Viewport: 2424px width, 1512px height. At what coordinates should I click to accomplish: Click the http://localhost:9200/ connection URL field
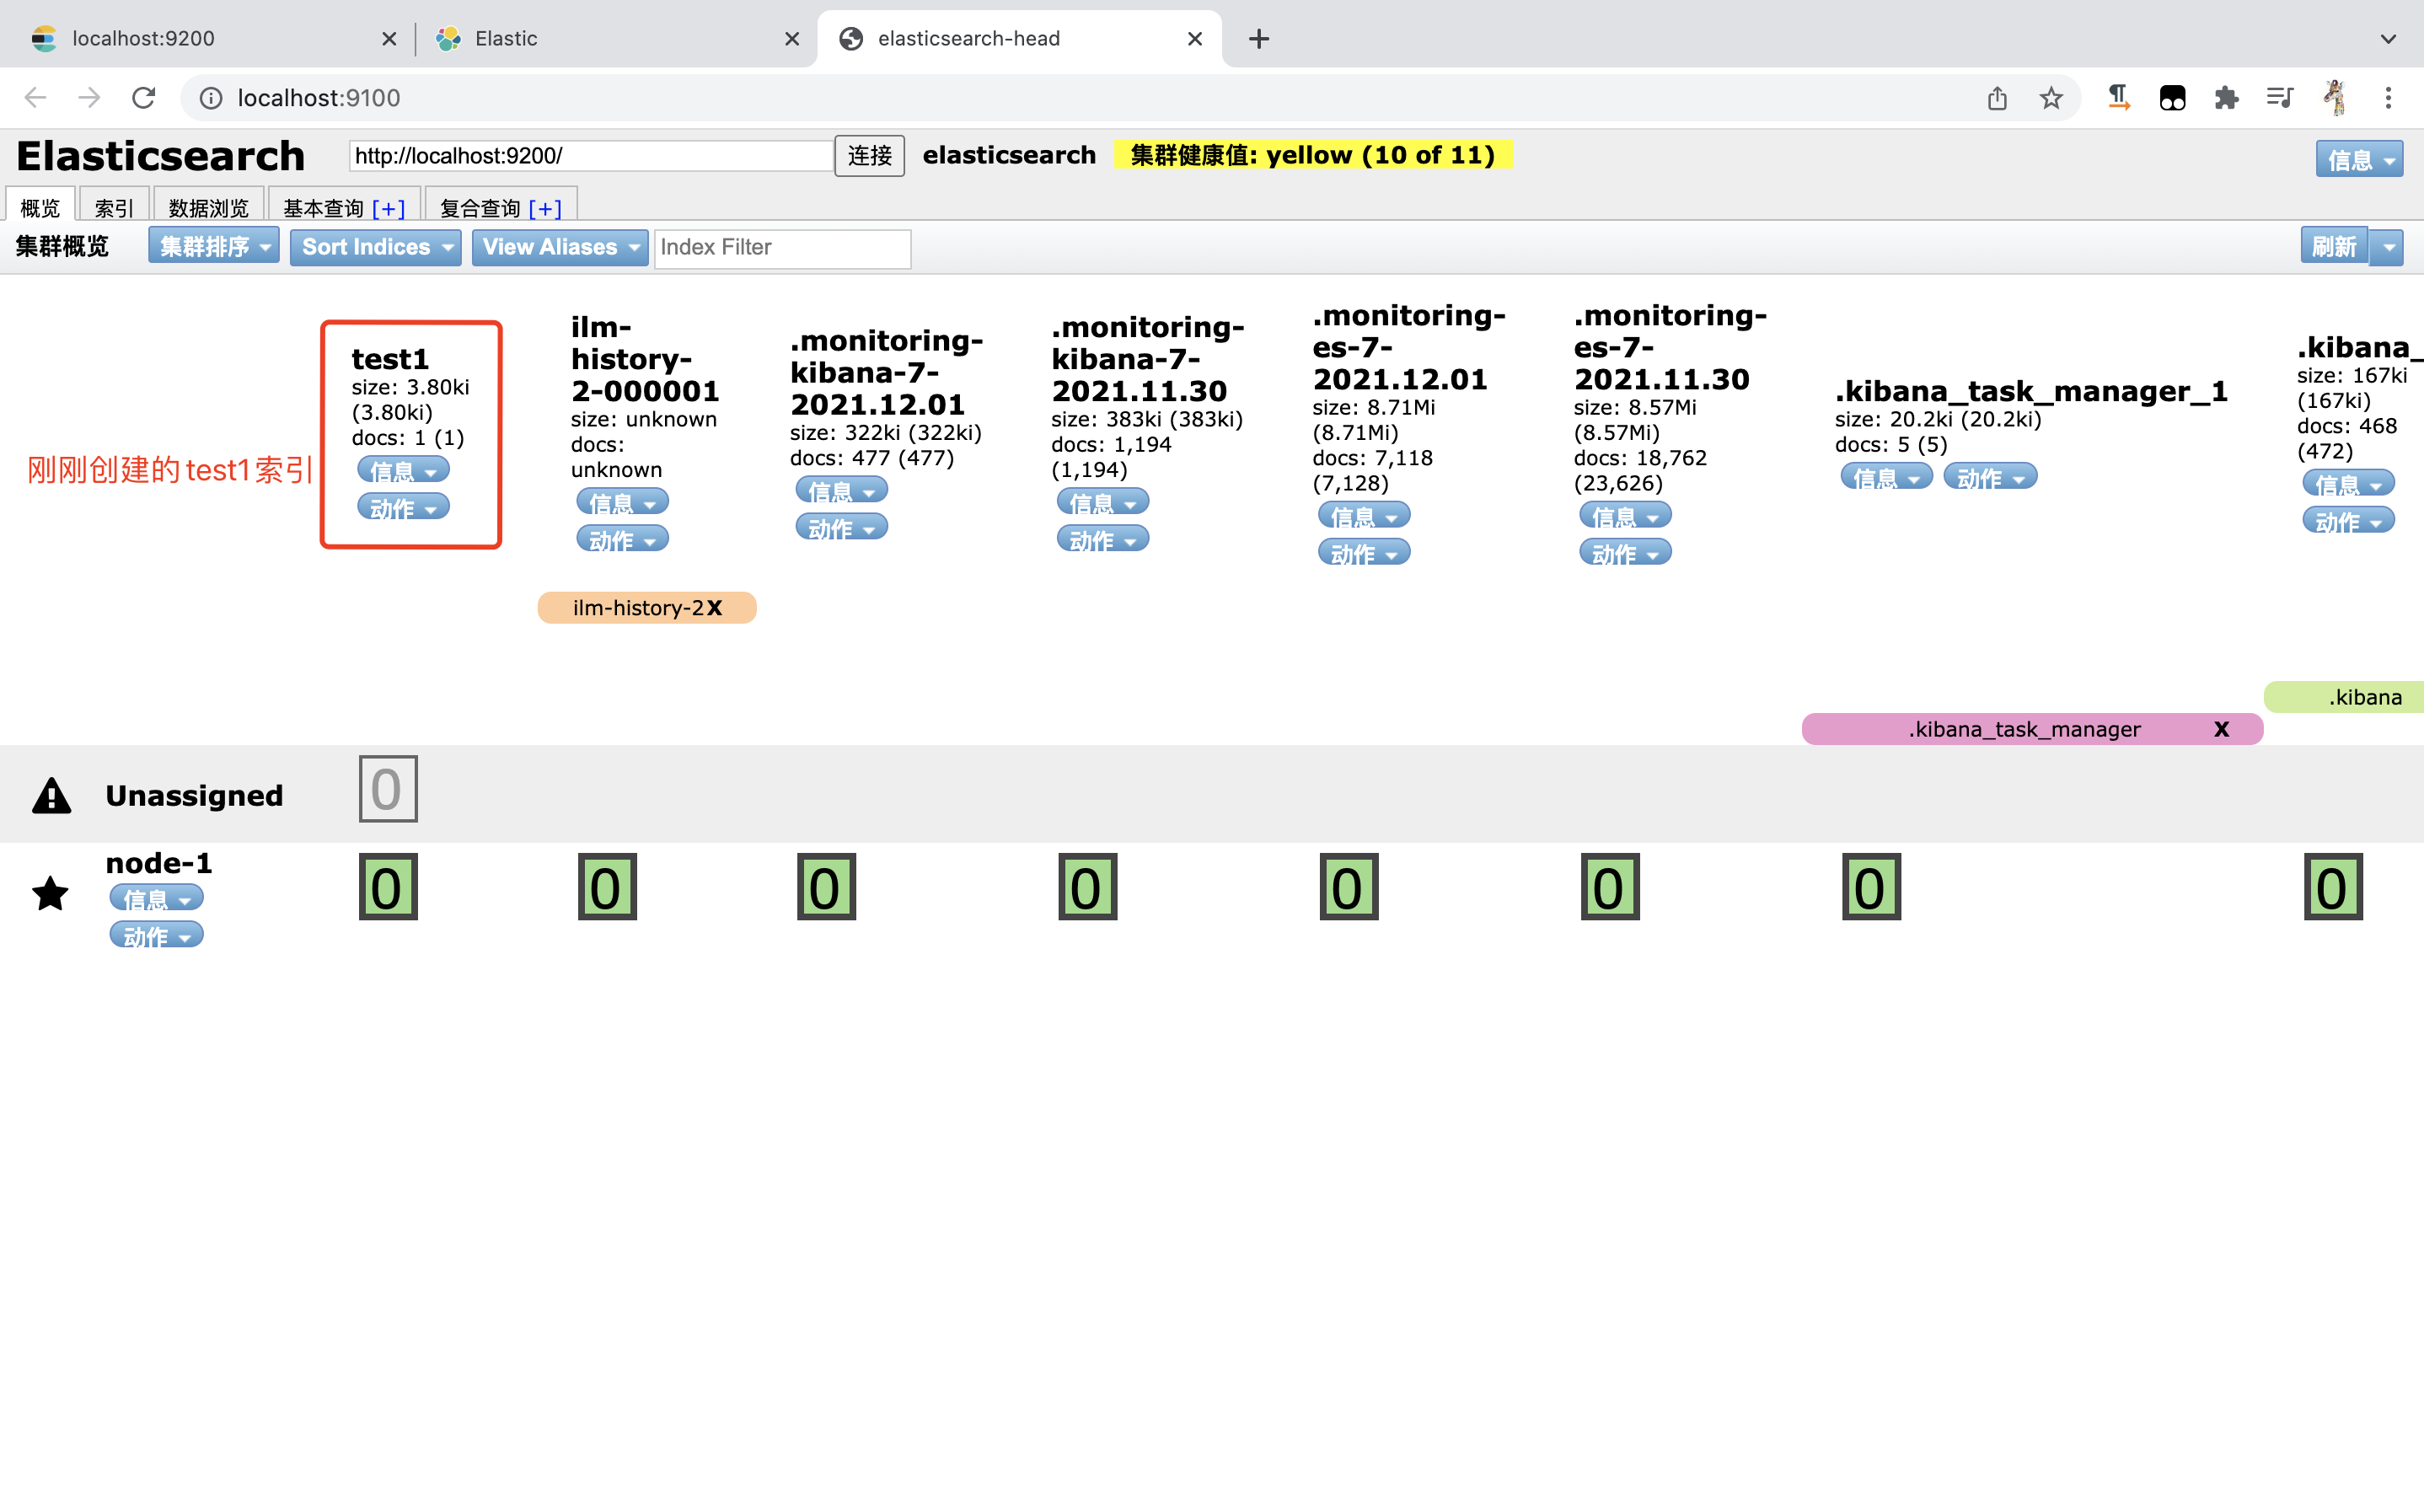pyautogui.click(x=591, y=156)
